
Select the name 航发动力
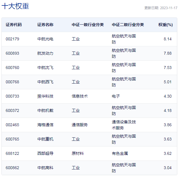pos(45,53)
